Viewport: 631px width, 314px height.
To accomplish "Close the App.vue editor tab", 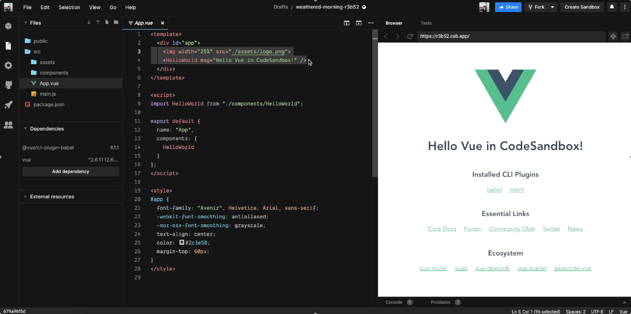I will tap(162, 23).
